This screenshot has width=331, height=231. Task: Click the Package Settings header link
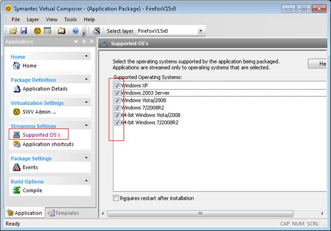coord(31,158)
